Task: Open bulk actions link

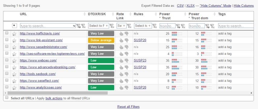Action: (54, 98)
